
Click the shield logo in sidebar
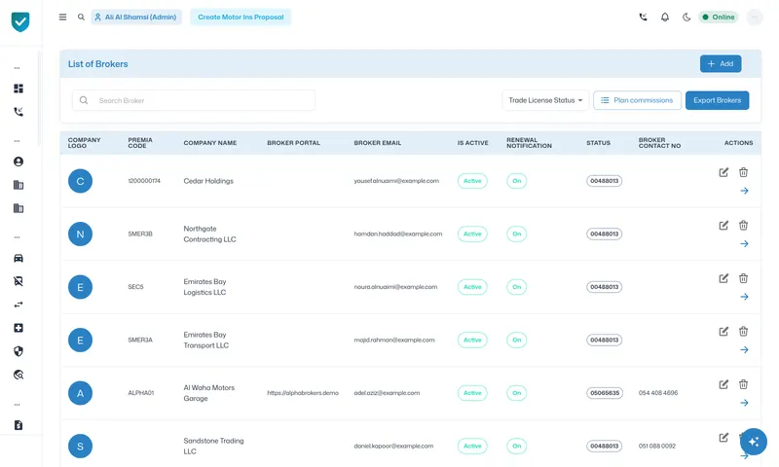(x=20, y=21)
